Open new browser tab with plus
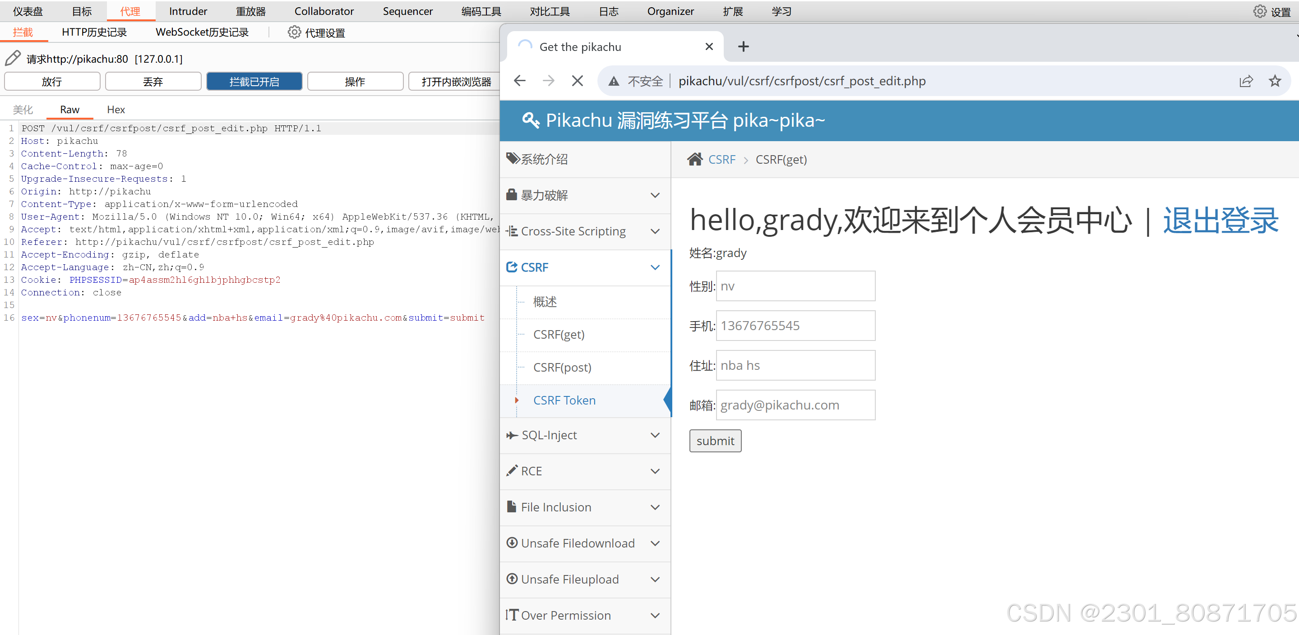This screenshot has width=1299, height=635. [x=743, y=47]
